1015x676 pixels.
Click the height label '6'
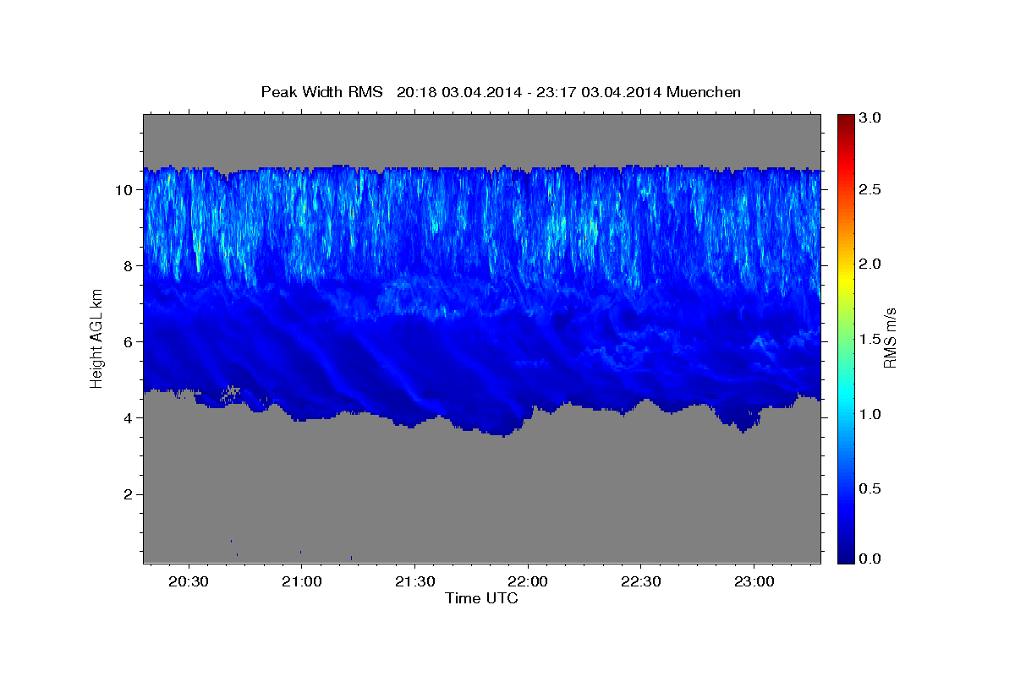coord(127,341)
